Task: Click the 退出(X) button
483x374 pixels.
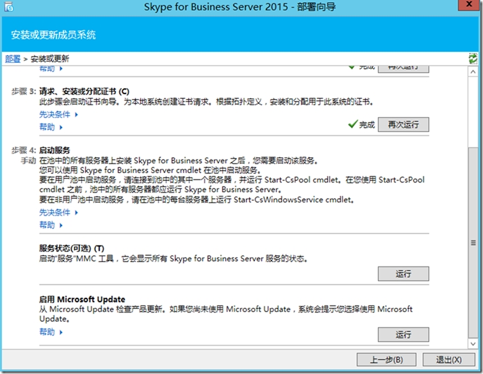Action: (448, 359)
